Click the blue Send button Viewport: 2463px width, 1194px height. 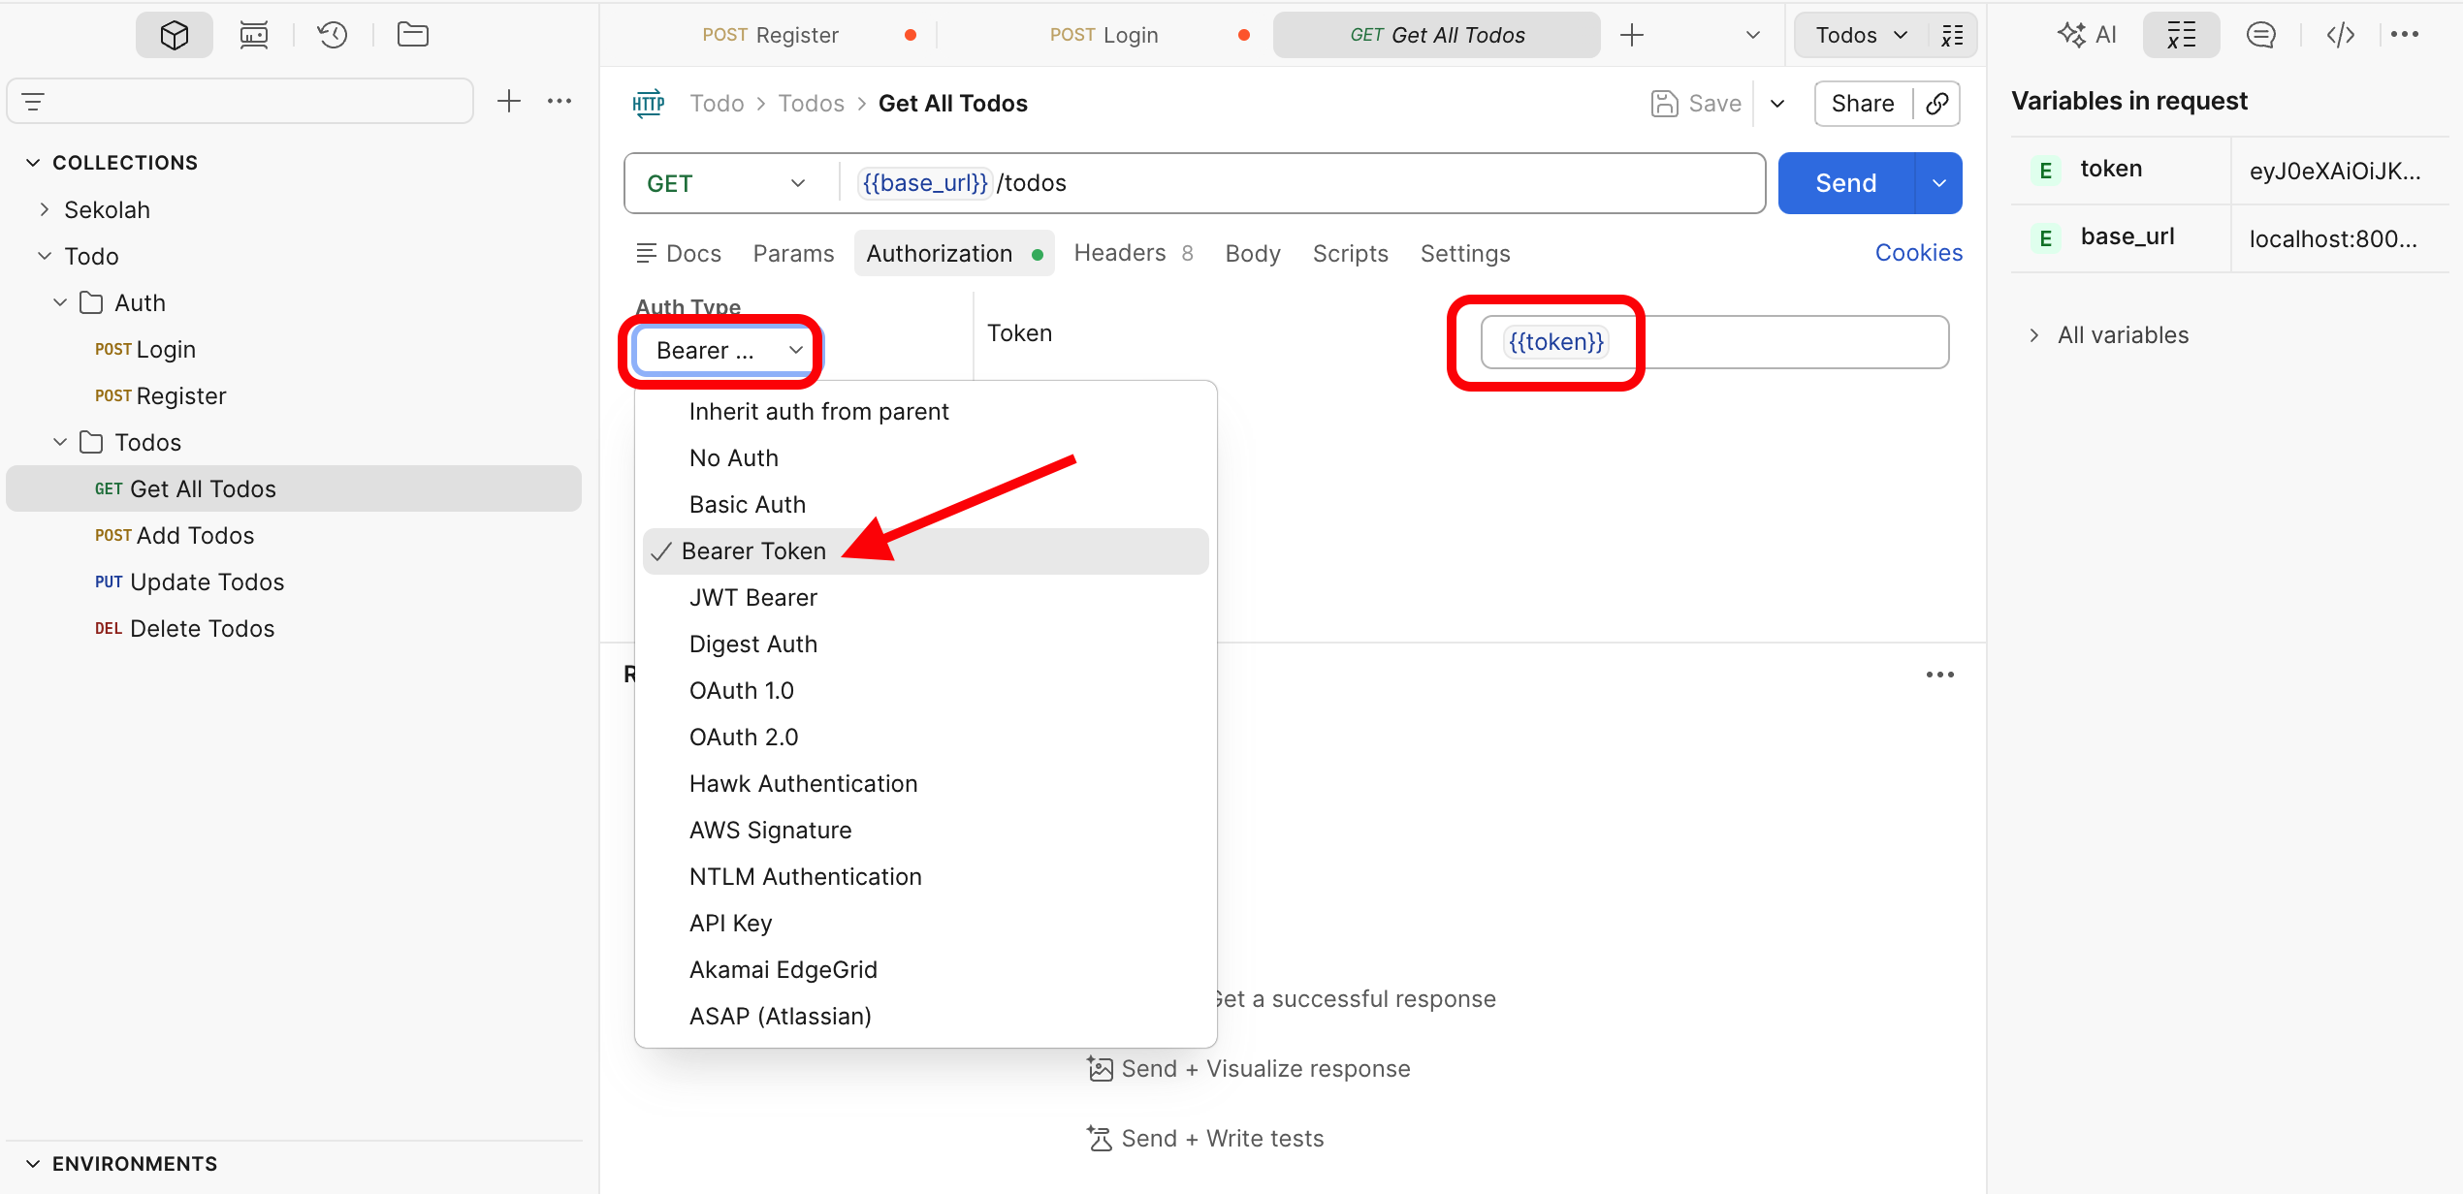tap(1846, 183)
